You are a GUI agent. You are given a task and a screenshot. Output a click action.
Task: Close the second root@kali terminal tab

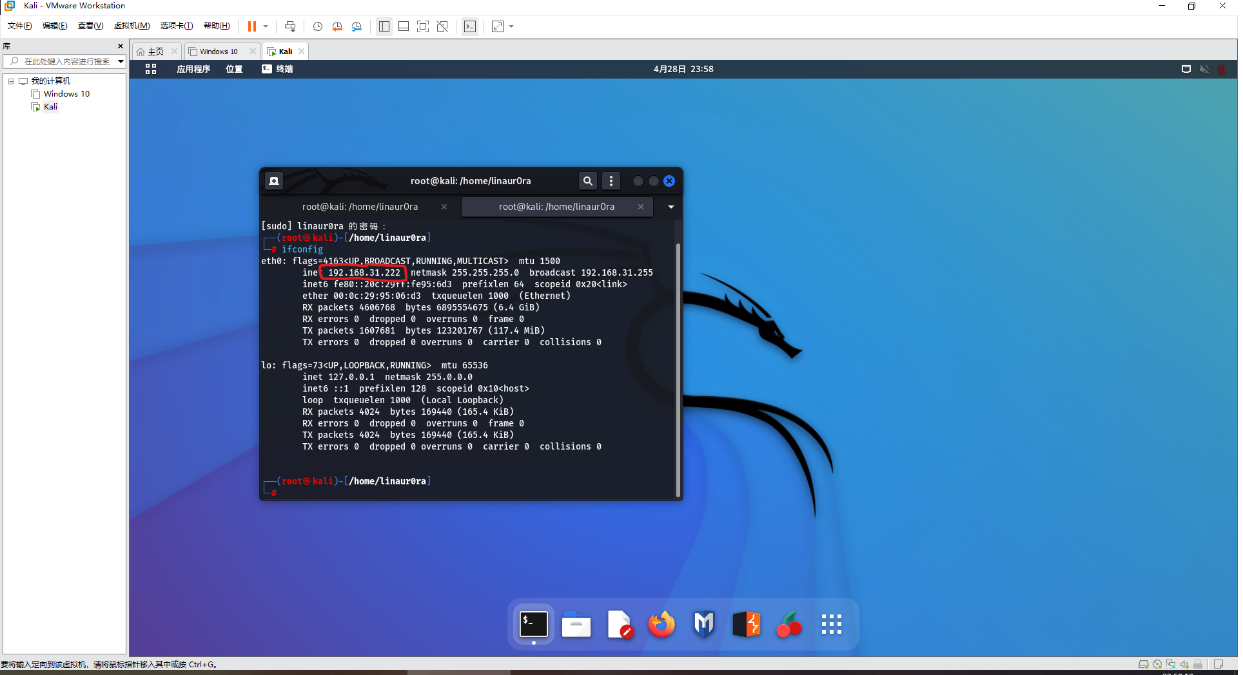pos(641,207)
